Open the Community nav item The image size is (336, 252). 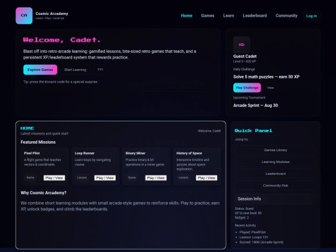(286, 16)
